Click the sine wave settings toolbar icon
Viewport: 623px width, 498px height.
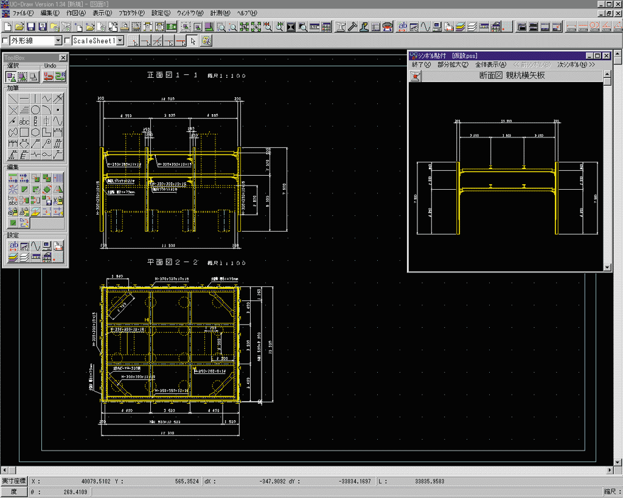pos(425,27)
